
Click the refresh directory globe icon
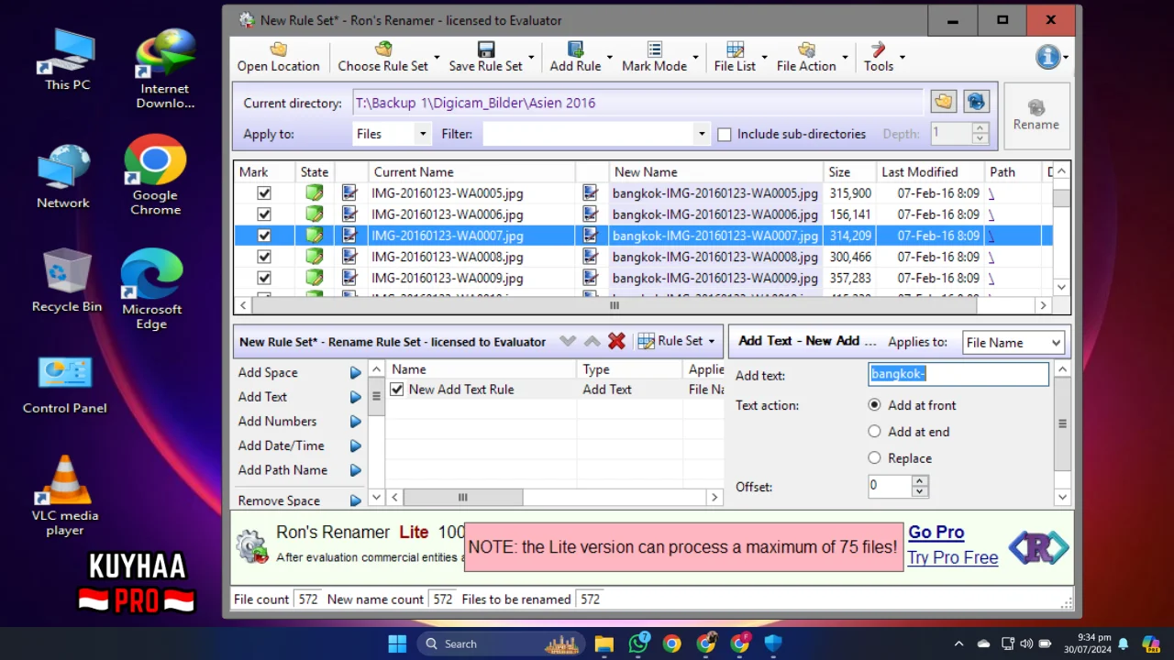[x=976, y=102]
